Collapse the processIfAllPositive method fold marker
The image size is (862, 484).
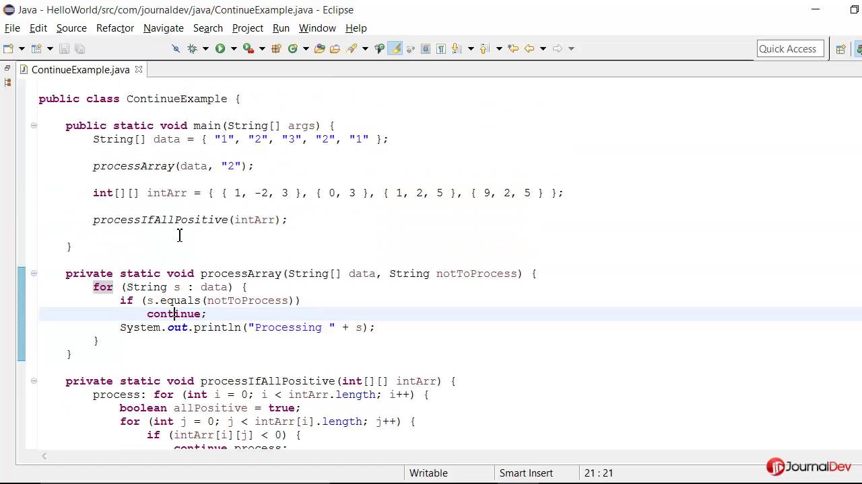pyautogui.click(x=33, y=381)
